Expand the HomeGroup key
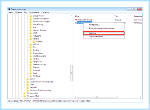150x110 pixels. pos(28,25)
